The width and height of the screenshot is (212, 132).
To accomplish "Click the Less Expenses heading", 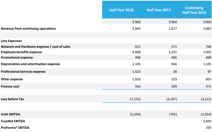I will click(x=11, y=41).
